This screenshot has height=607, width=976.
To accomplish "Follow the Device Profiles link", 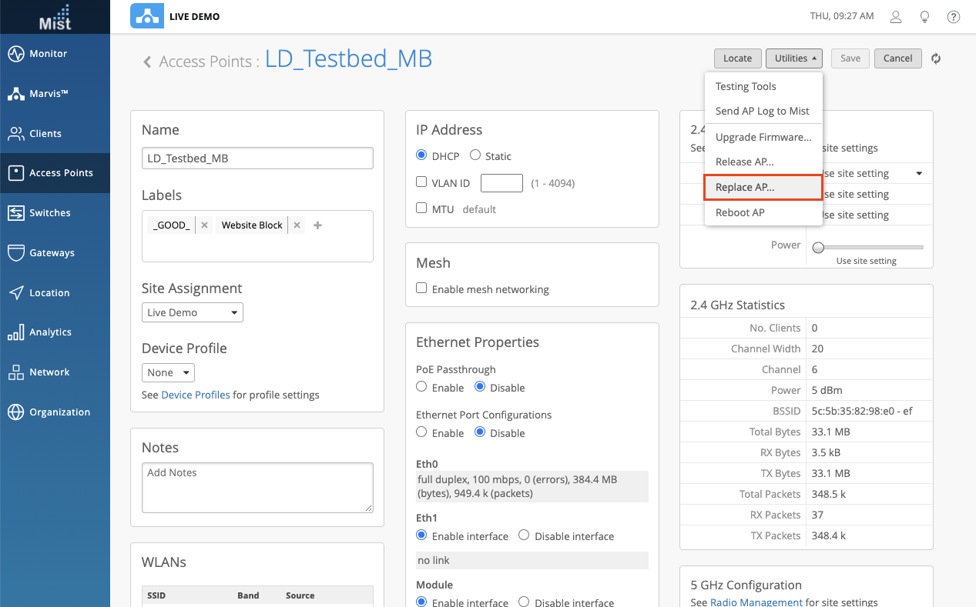I will click(x=196, y=395).
